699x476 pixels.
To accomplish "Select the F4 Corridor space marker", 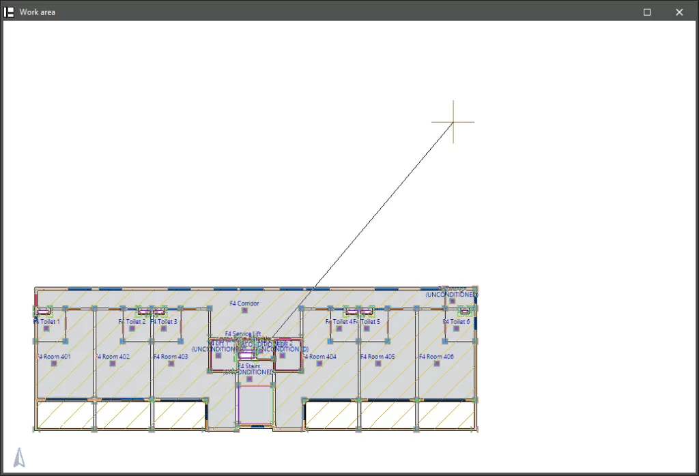I will pos(244,311).
